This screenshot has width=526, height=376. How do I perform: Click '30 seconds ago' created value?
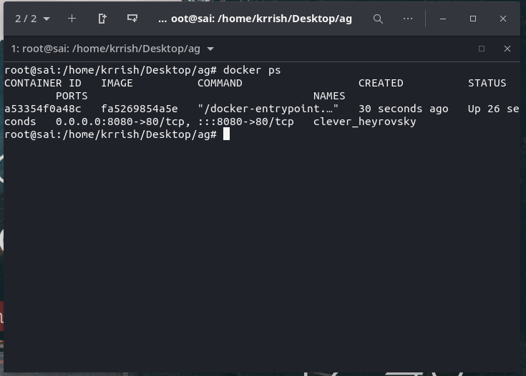[403, 109]
